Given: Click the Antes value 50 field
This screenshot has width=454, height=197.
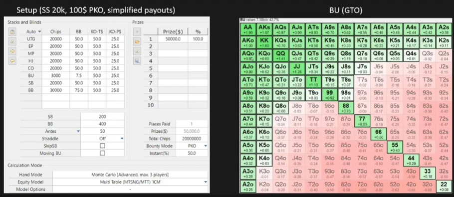Looking at the screenshot, I should point(102,131).
